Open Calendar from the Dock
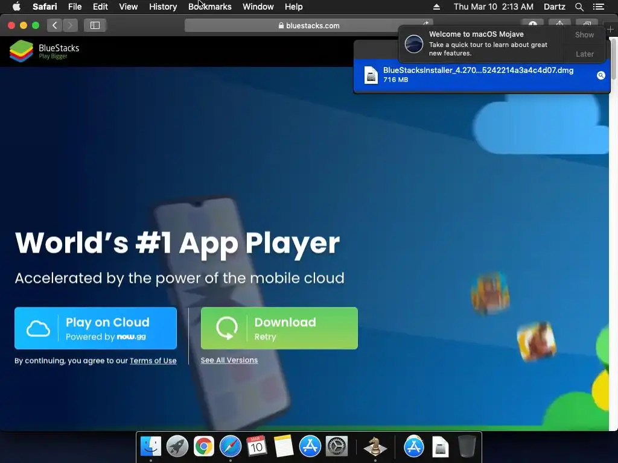Image resolution: width=618 pixels, height=463 pixels. pos(256,447)
